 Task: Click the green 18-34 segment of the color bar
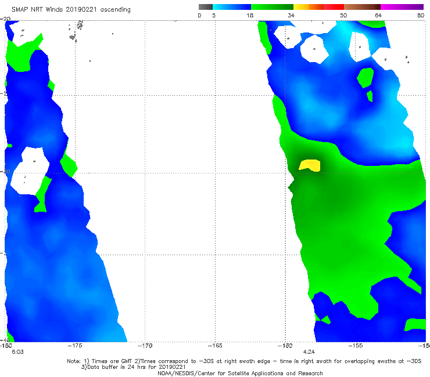tap(272, 7)
